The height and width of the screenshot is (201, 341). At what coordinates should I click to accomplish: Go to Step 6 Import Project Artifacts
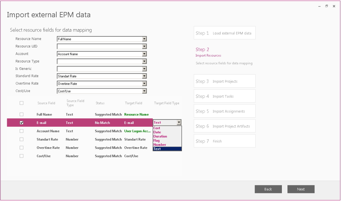pyautogui.click(x=225, y=126)
